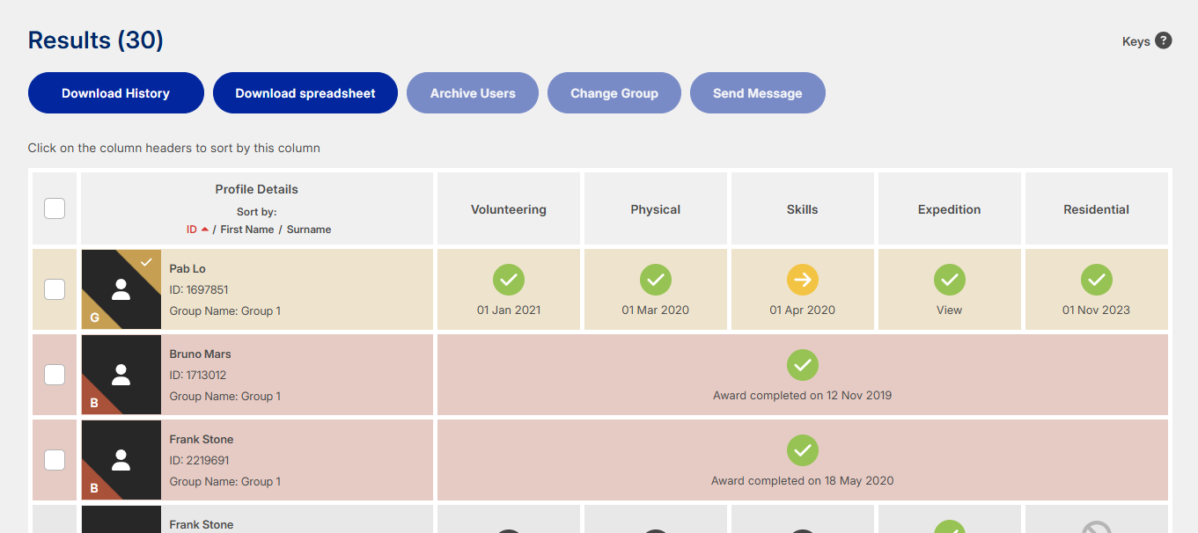Tick the checkbox for Pab Lo
Screen dimensions: 1198x533
[x=55, y=289]
